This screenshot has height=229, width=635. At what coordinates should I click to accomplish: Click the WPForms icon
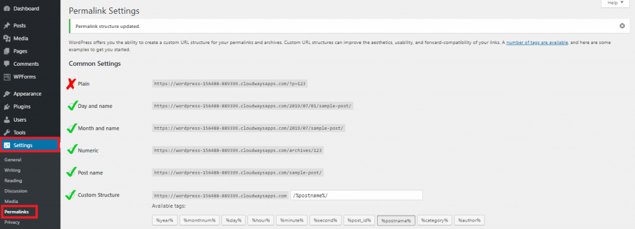coord(6,76)
